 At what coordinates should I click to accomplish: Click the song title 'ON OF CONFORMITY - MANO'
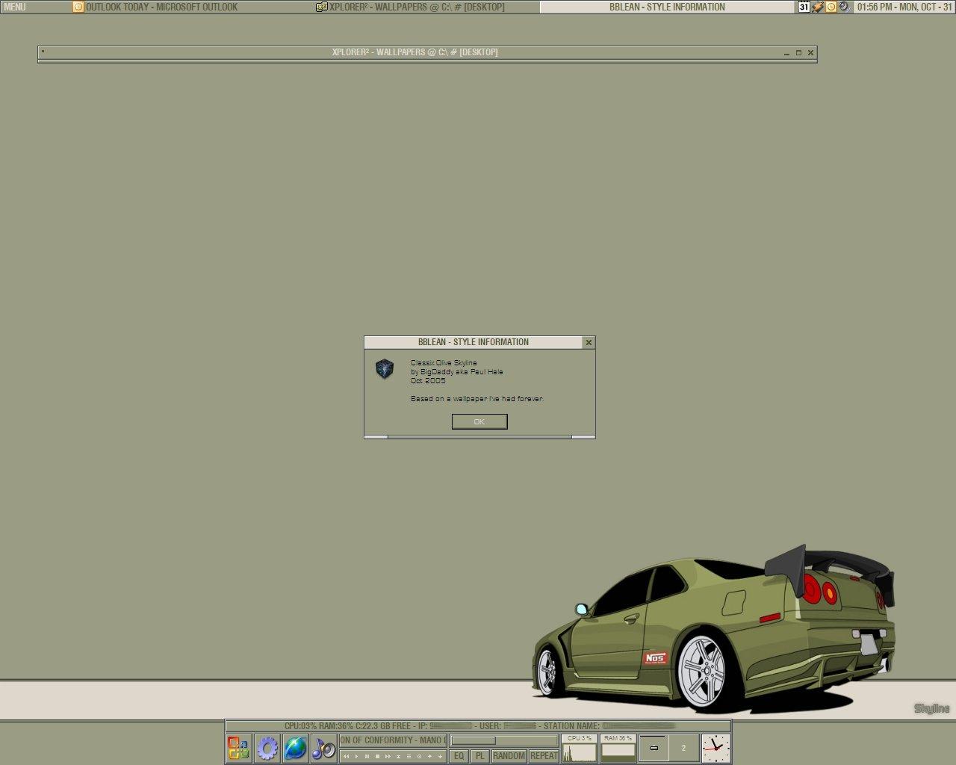pos(393,740)
